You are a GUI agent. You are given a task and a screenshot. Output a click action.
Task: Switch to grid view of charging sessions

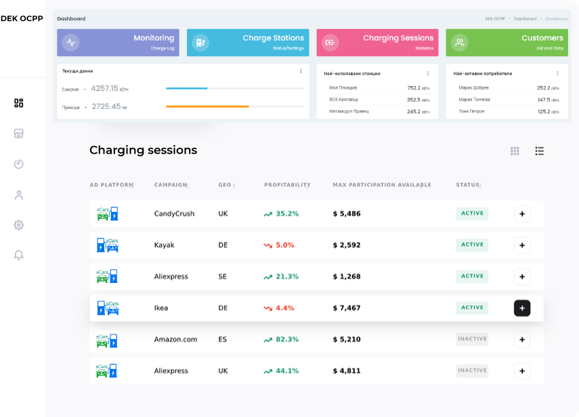tap(515, 151)
